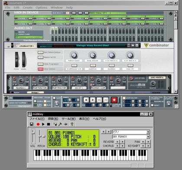Click the Level knob of the NN-XT 1 channel
Viewport: 182px width, 170px height.
[79, 81]
